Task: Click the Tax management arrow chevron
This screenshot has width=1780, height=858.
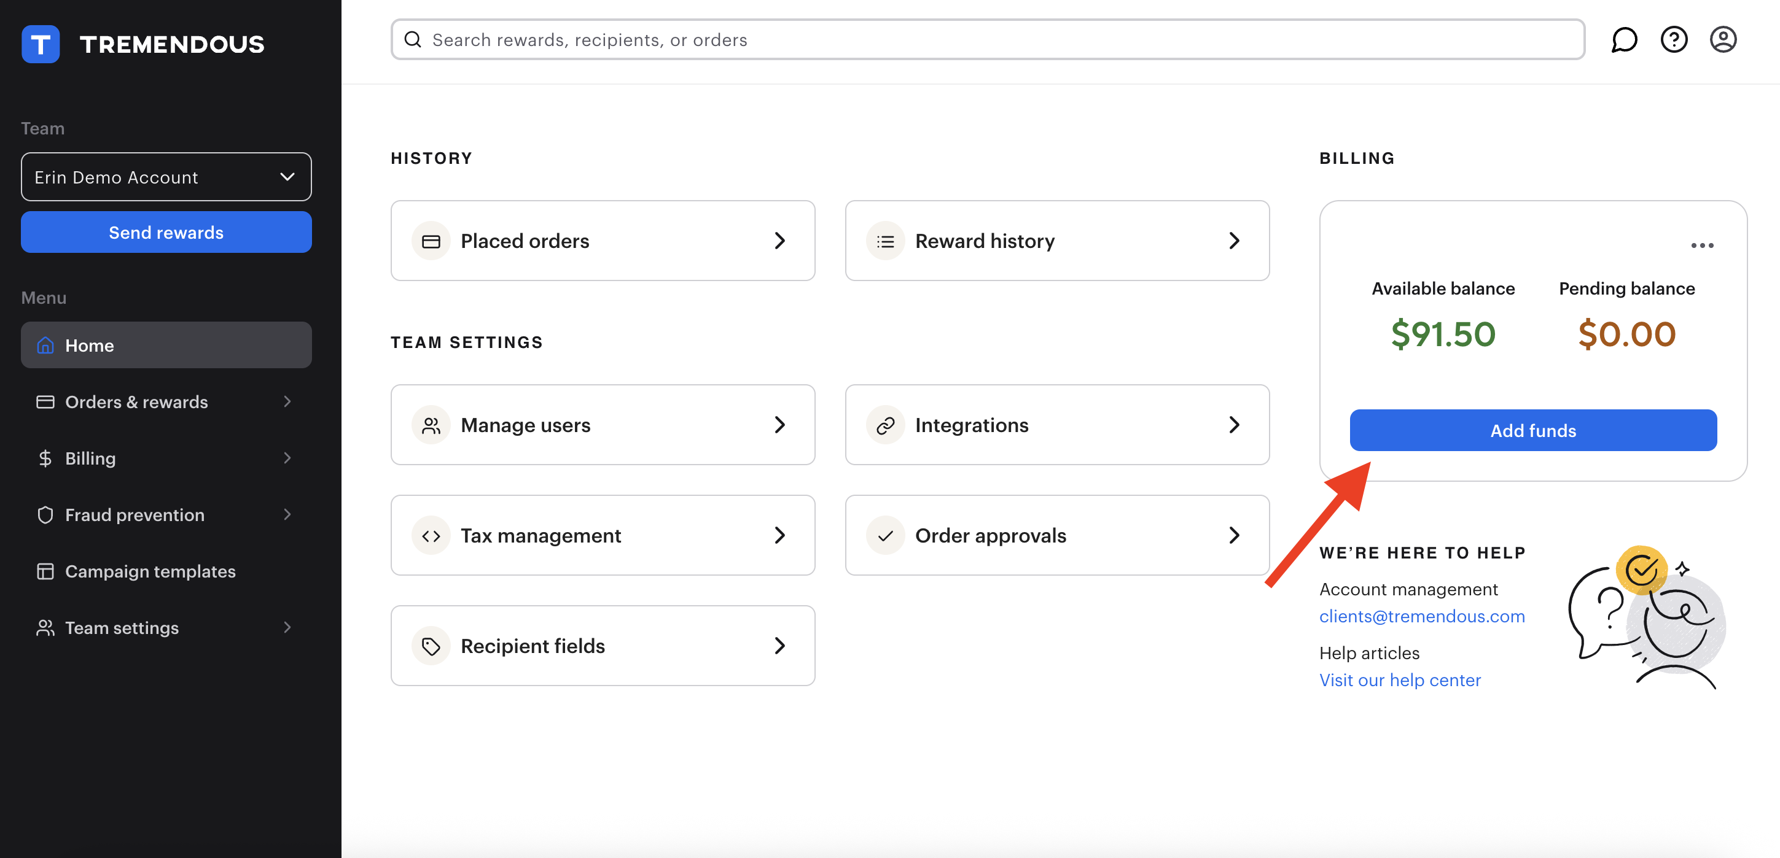Action: coord(780,536)
